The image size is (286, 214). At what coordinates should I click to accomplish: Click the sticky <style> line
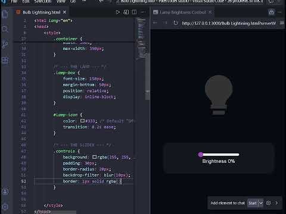tap(52, 33)
